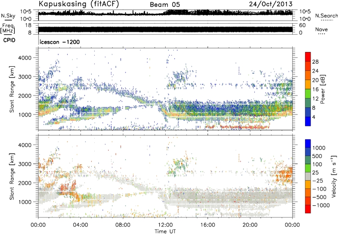
Task: Click the sky noise trace strip
Action: [165, 14]
